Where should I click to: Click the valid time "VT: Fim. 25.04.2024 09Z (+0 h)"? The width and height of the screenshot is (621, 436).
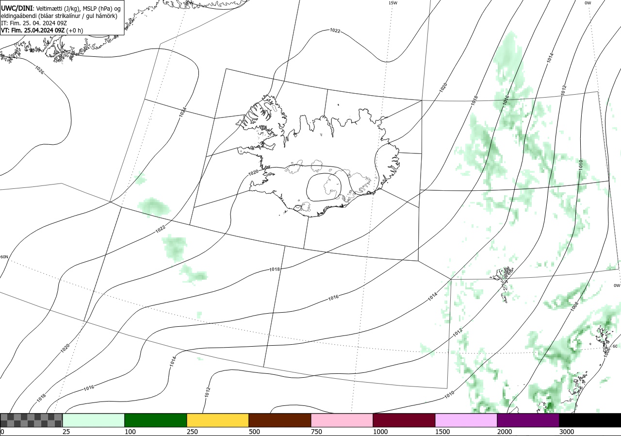tap(42, 30)
